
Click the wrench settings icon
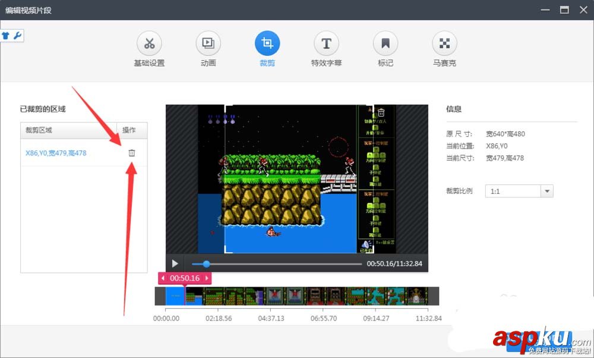point(17,36)
